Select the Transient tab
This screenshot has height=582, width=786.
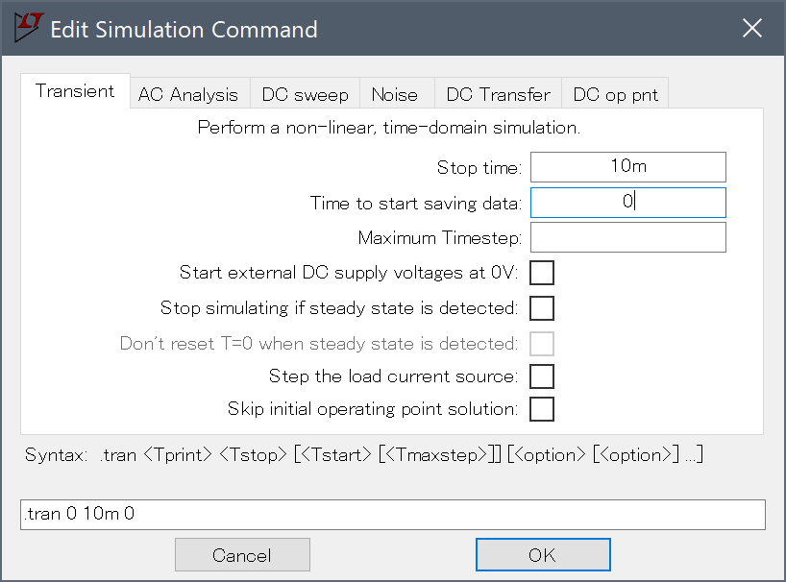click(x=75, y=91)
